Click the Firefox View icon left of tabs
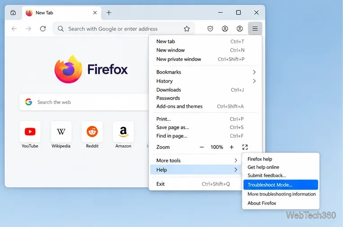343x227 pixels. (13, 13)
